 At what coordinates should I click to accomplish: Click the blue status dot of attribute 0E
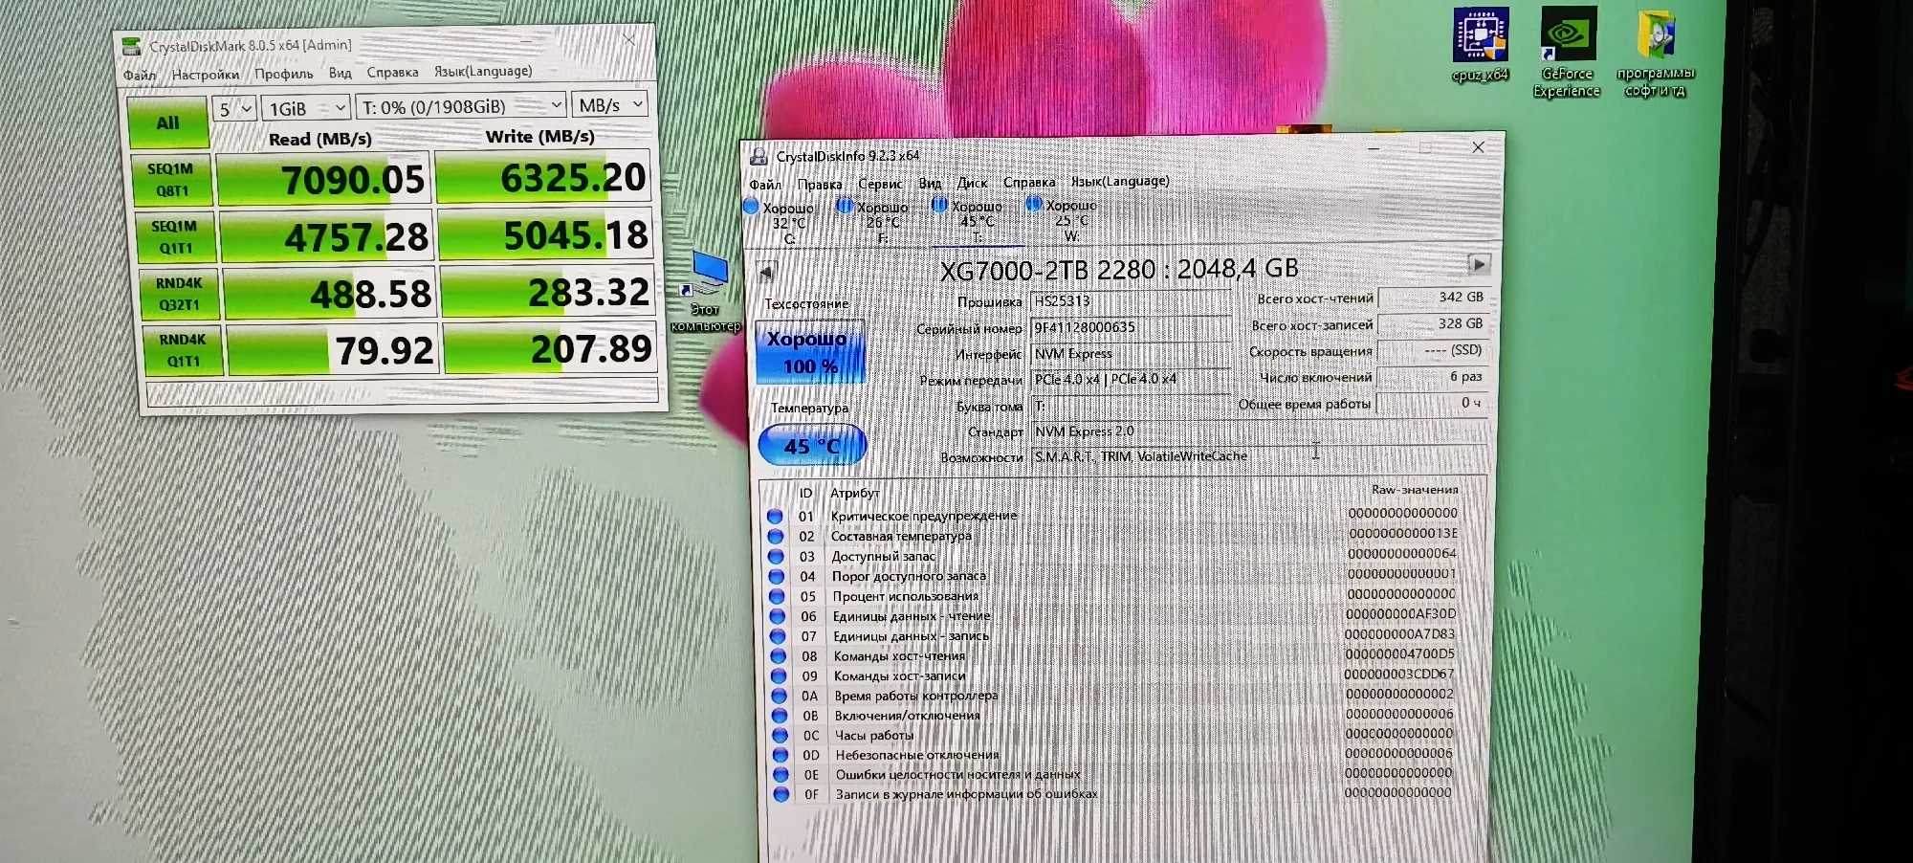tap(781, 775)
